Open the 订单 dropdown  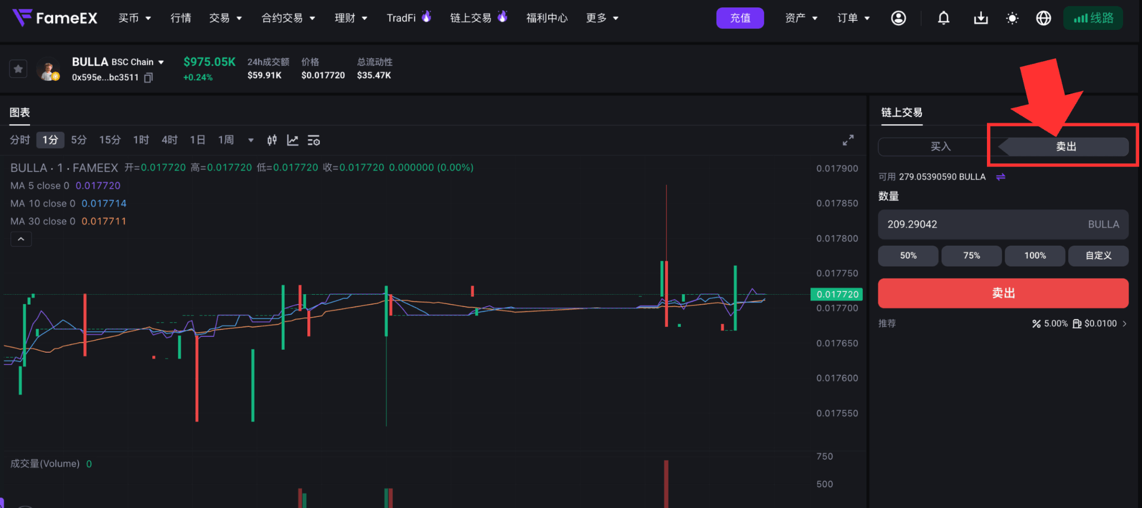854,18
